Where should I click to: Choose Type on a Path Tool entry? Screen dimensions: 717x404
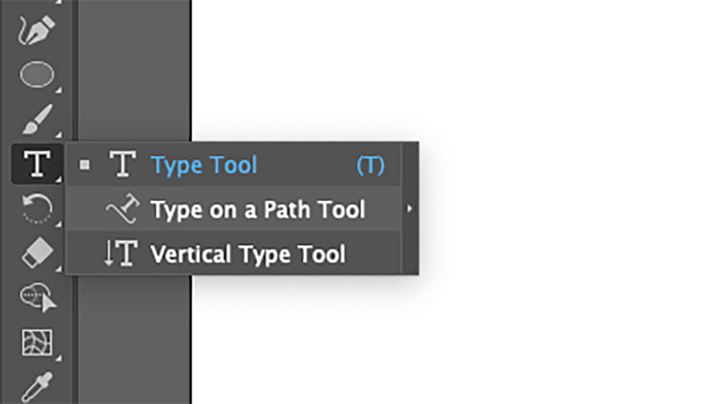(x=258, y=210)
